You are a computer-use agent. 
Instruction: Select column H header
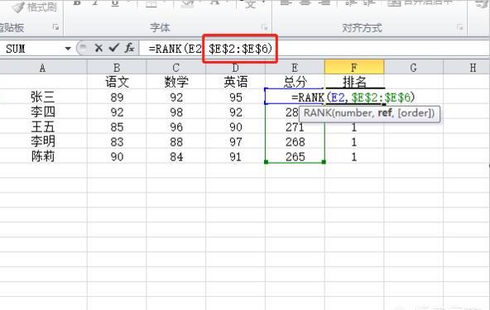click(467, 68)
